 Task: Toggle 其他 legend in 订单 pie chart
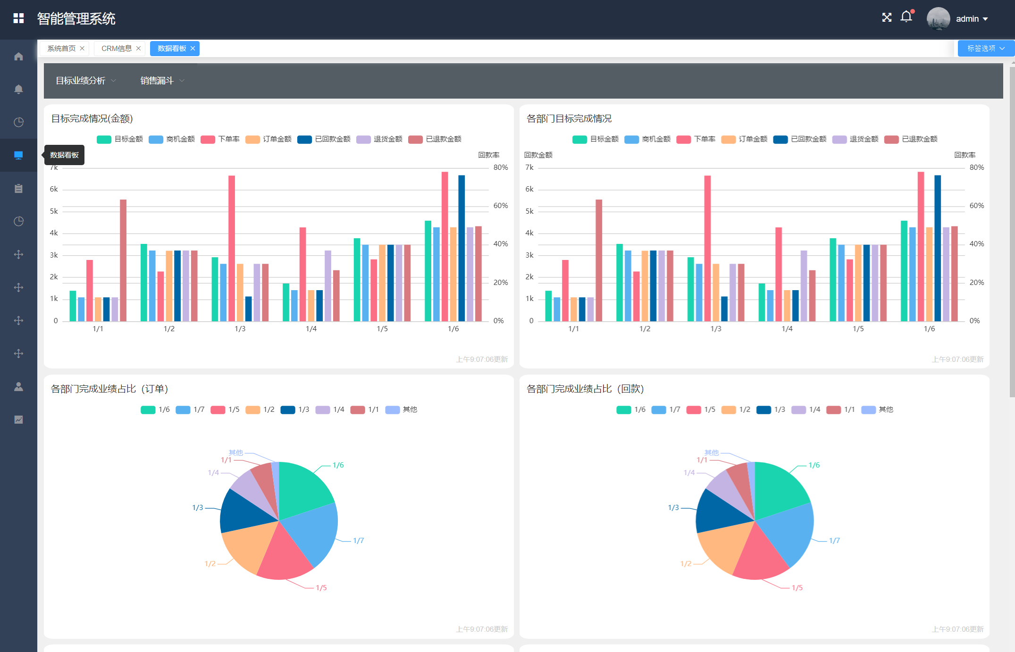[402, 410]
